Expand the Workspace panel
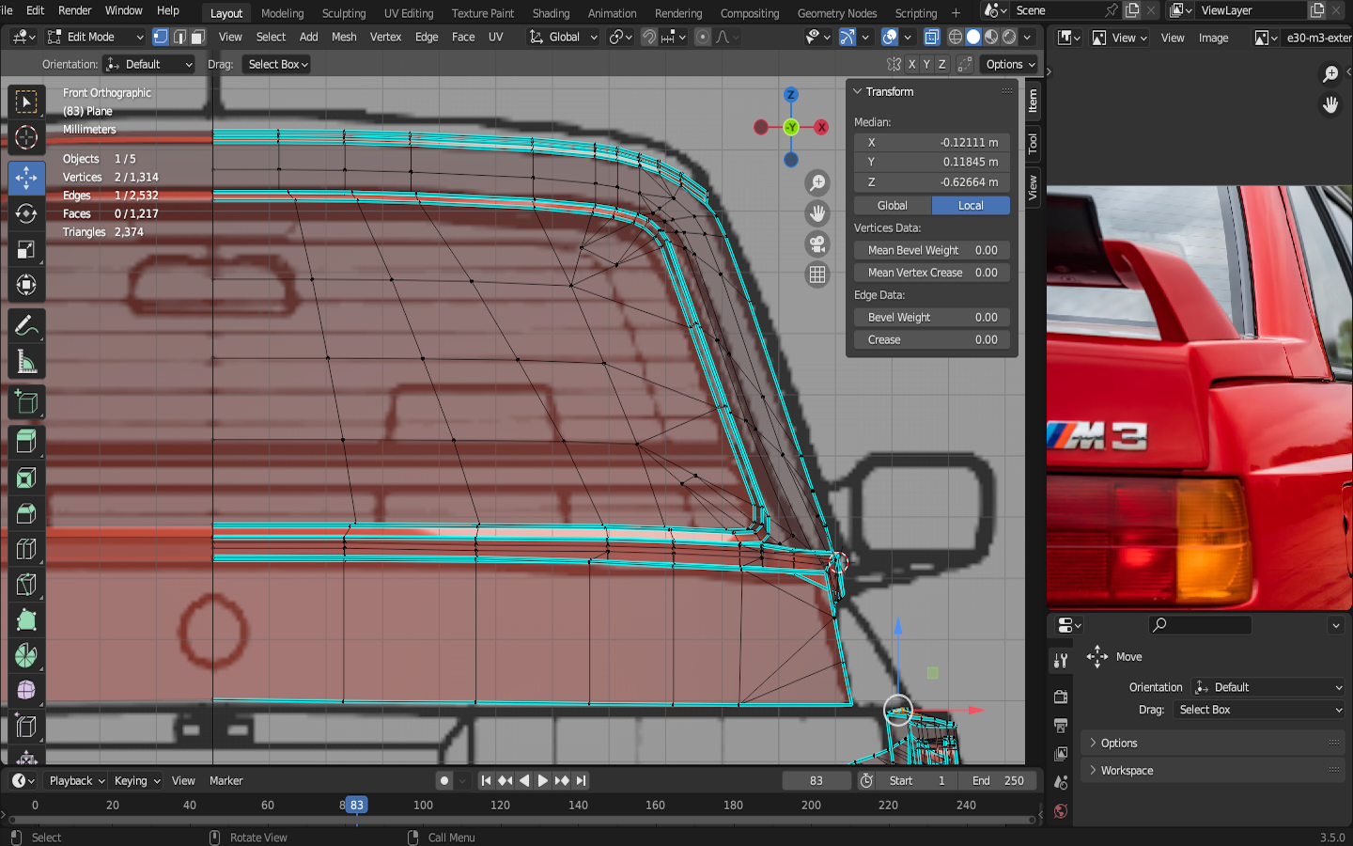Image resolution: width=1353 pixels, height=846 pixels. [x=1127, y=770]
